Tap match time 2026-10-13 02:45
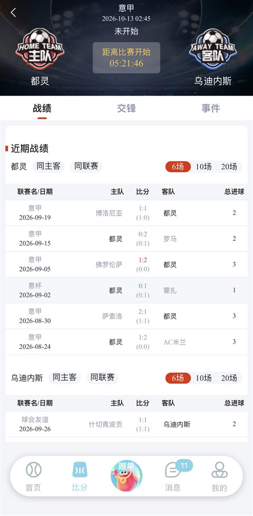The width and height of the screenshot is (253, 516). coord(126,19)
